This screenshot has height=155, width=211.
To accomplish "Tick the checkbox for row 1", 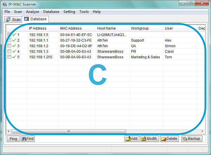I will [9, 35].
